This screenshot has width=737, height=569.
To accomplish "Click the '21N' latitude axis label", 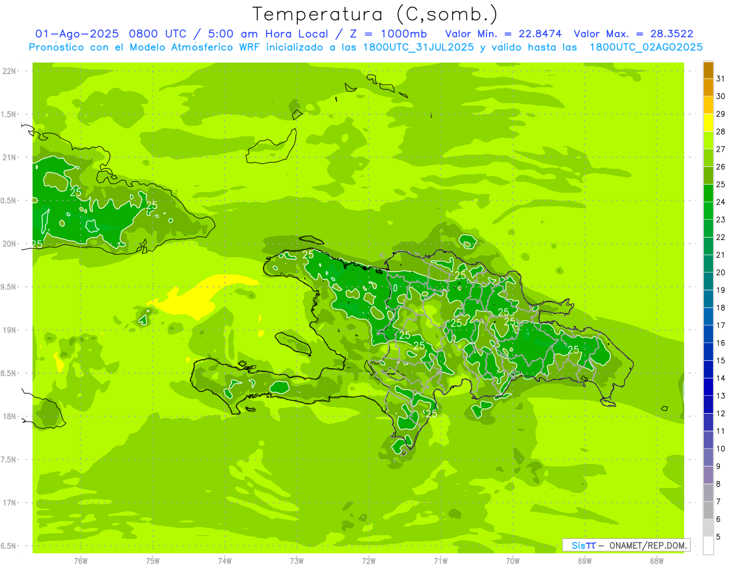I will [9, 158].
